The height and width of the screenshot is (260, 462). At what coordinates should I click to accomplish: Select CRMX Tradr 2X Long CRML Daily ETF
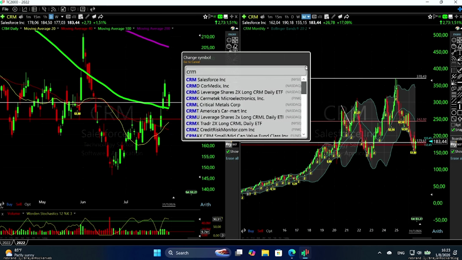[243, 123]
